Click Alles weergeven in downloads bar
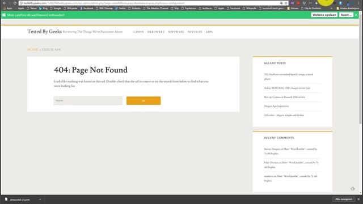Screen dimensions: 363x204 (x=344, y=199)
